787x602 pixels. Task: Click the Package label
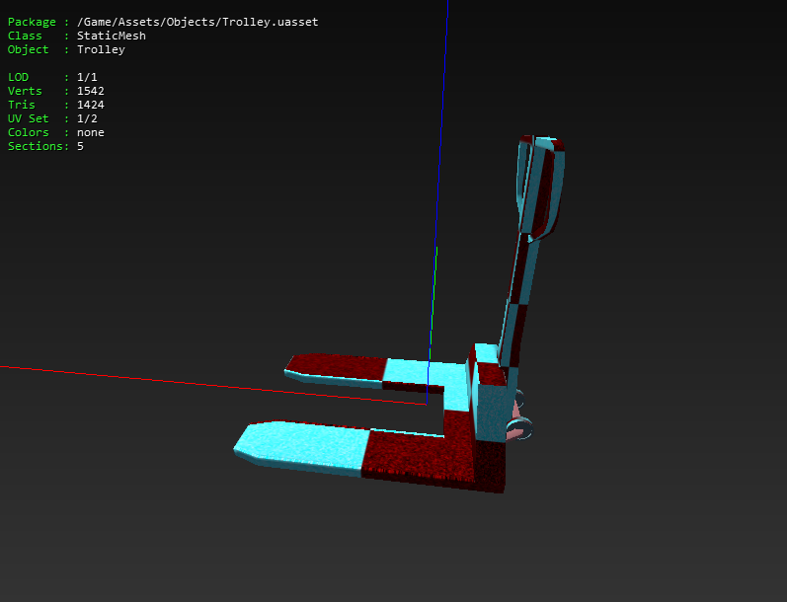[32, 22]
